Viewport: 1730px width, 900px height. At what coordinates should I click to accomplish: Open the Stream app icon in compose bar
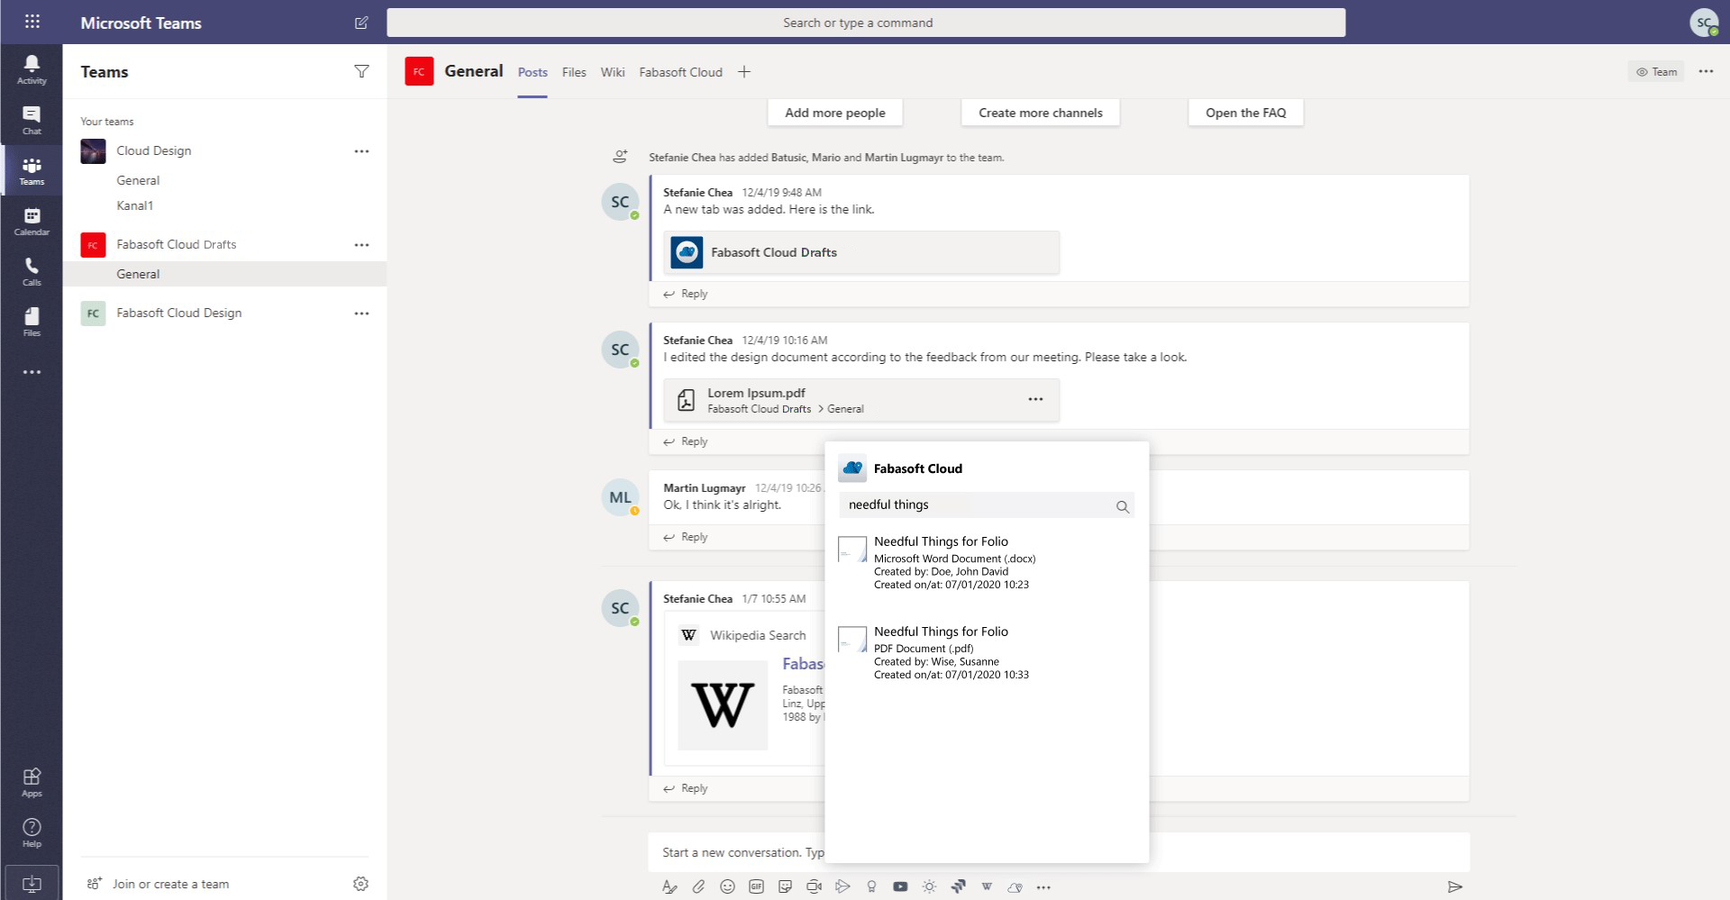tap(842, 886)
